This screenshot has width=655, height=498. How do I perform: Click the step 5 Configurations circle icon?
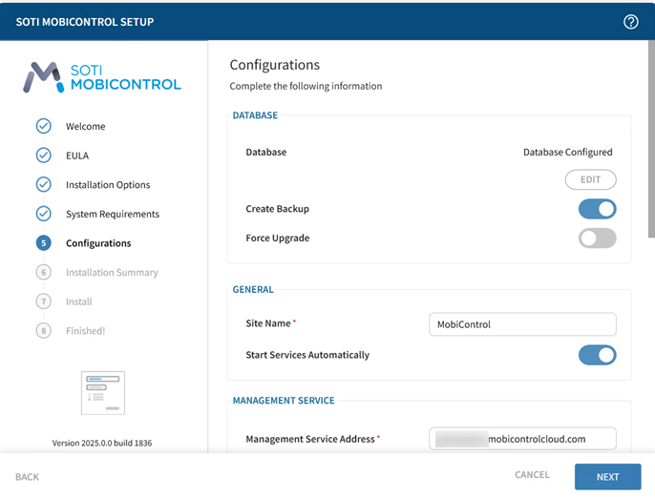click(x=43, y=243)
